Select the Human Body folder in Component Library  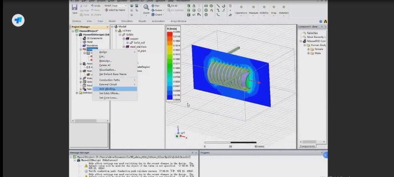click(x=318, y=45)
